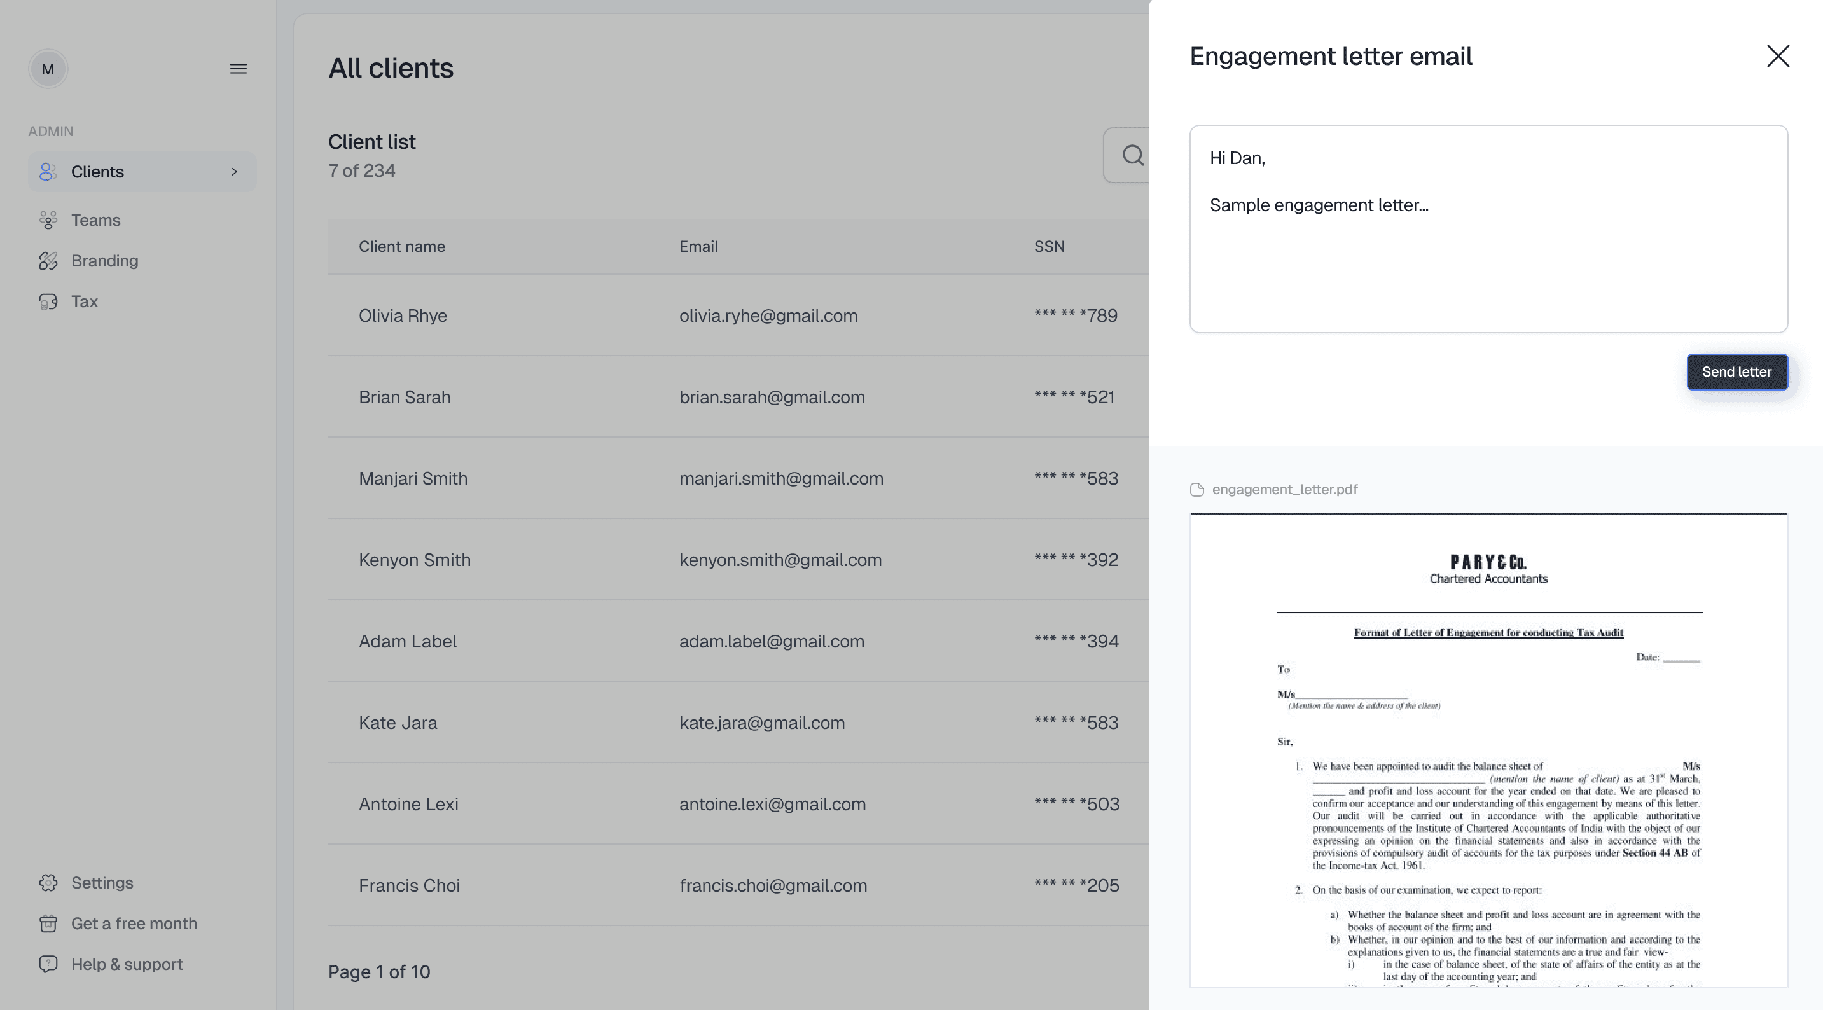Close the Engagement letter email panel
The image size is (1823, 1010).
click(1778, 56)
